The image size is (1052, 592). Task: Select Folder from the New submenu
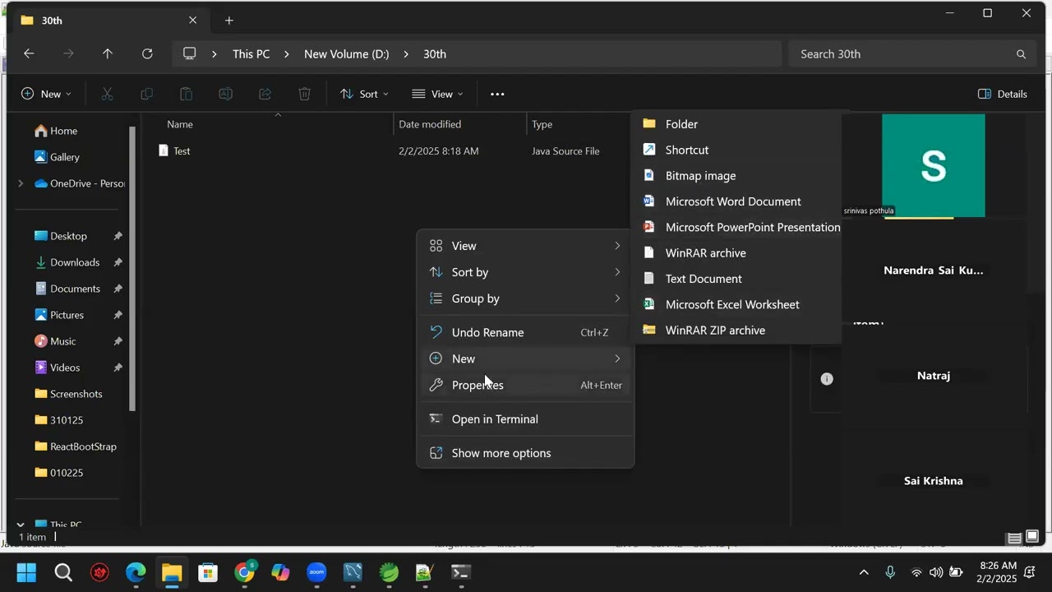coord(681,124)
